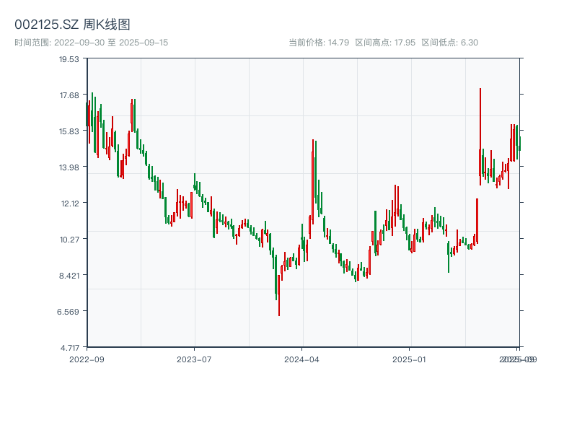
Task: Click the x-axis date 2022-09
Action: click(87, 359)
